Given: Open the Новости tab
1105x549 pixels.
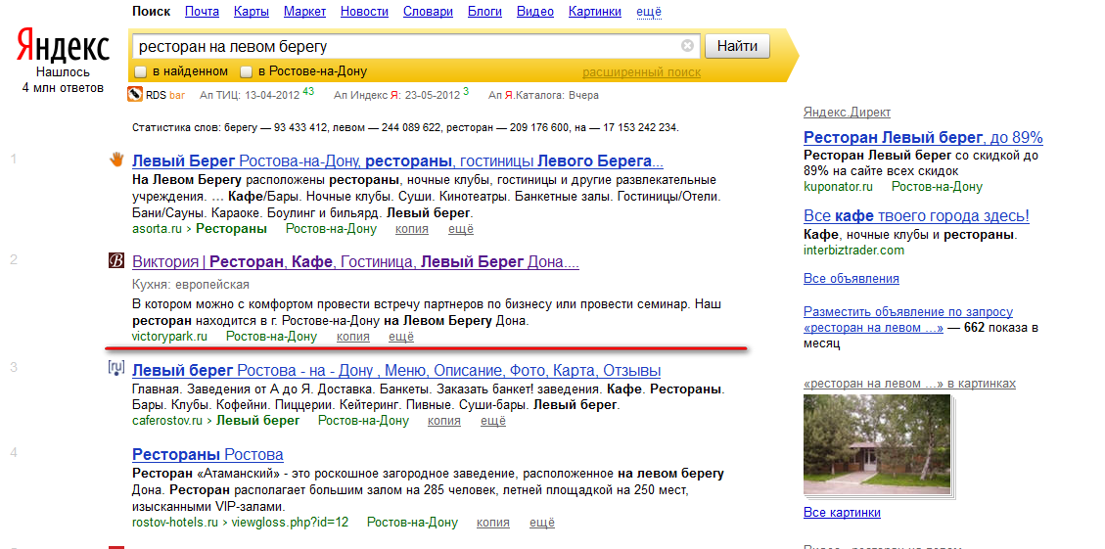Looking at the screenshot, I should pyautogui.click(x=364, y=12).
